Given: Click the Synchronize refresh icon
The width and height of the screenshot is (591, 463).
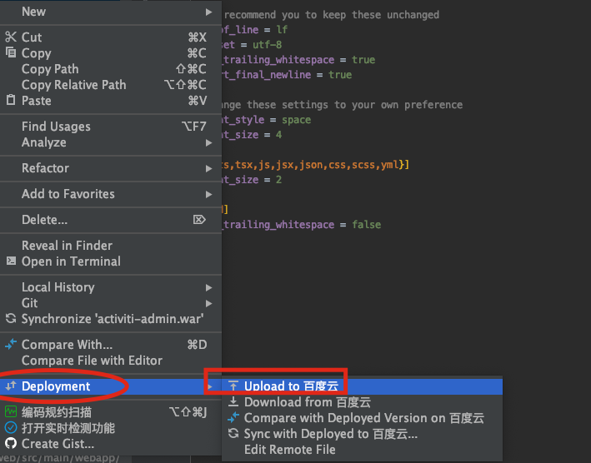Looking at the screenshot, I should tap(11, 318).
